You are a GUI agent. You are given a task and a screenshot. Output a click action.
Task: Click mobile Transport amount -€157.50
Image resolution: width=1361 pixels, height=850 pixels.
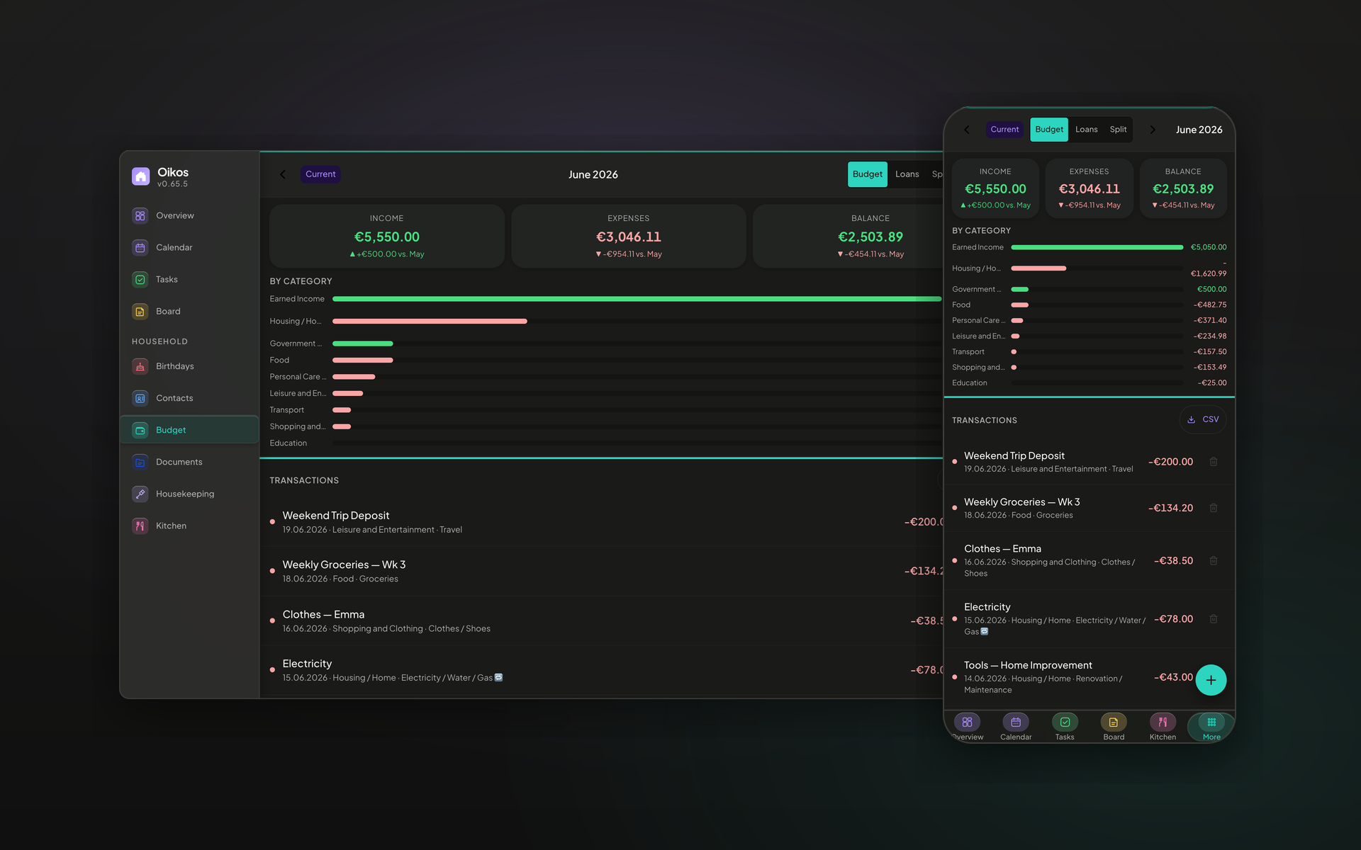1209,351
